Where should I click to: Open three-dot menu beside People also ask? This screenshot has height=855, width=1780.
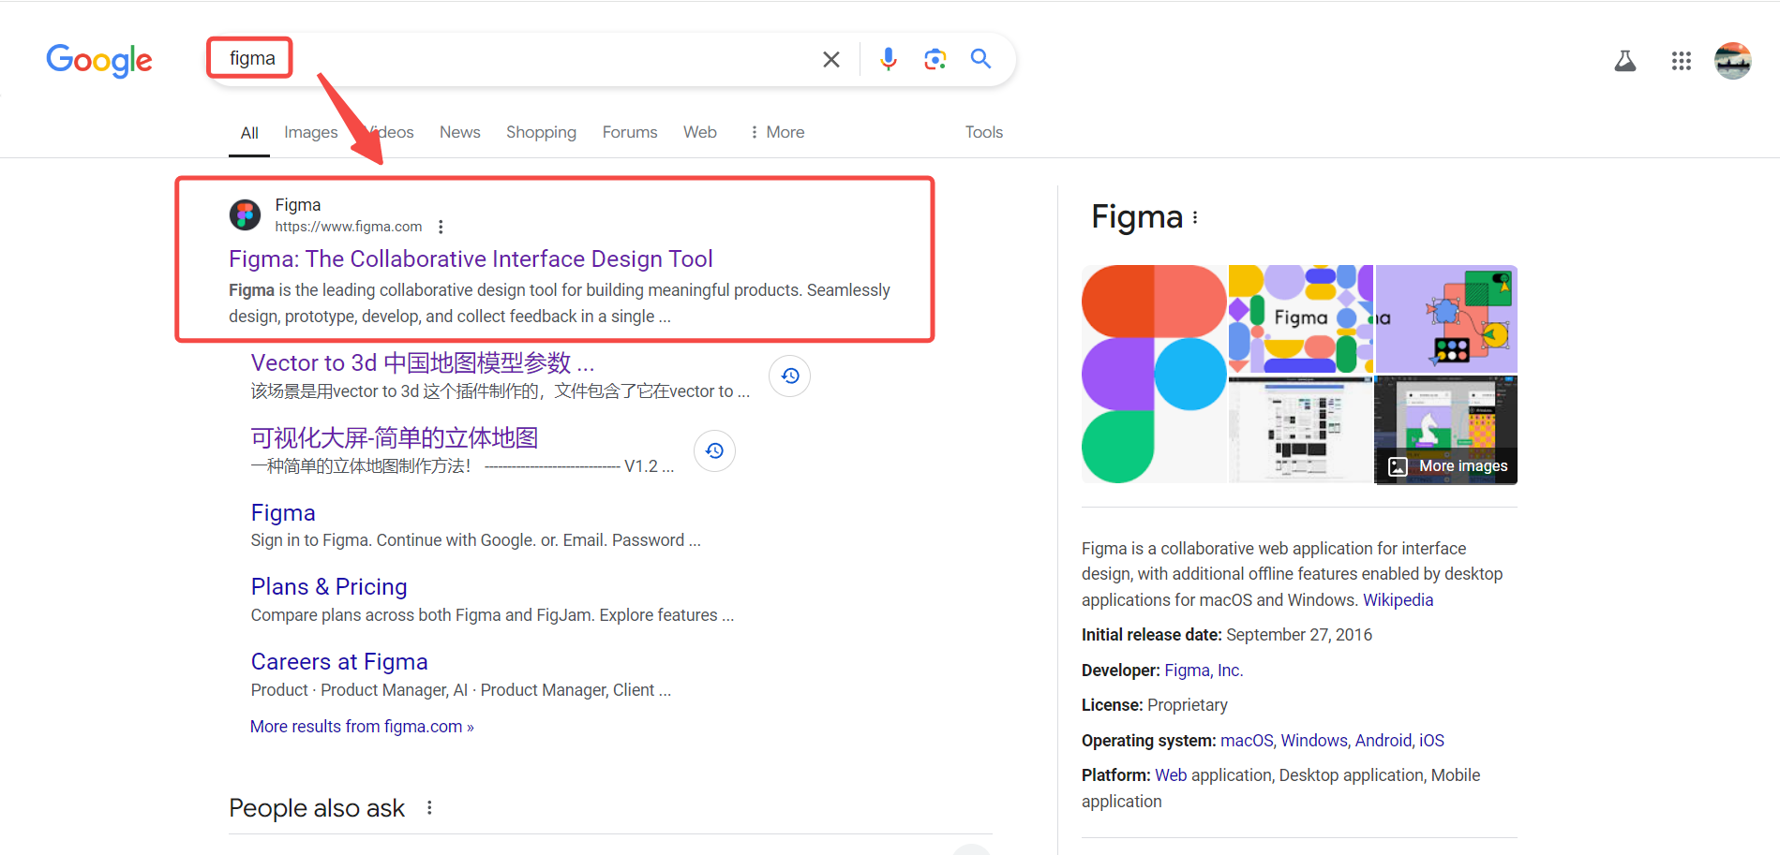click(x=429, y=807)
